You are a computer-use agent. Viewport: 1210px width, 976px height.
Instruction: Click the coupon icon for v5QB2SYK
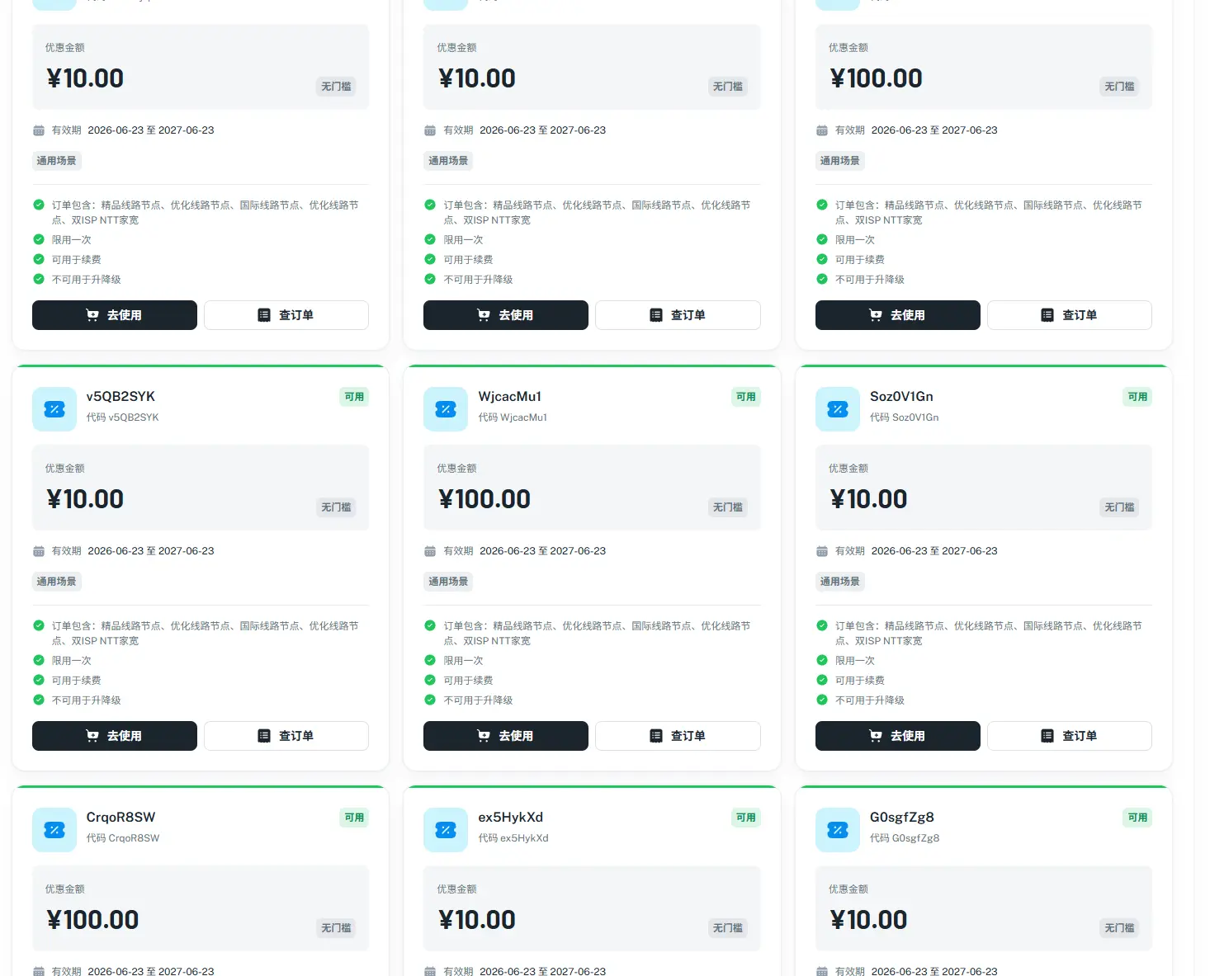point(54,409)
